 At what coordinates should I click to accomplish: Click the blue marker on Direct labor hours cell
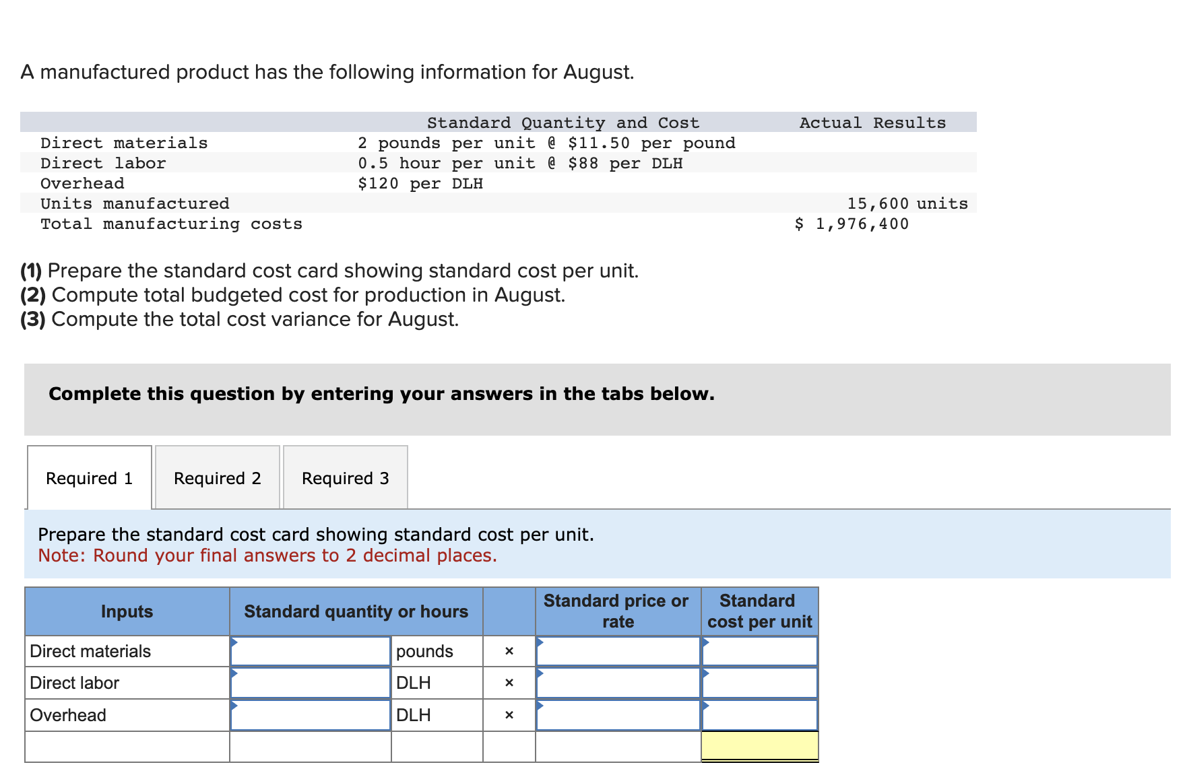(x=235, y=674)
